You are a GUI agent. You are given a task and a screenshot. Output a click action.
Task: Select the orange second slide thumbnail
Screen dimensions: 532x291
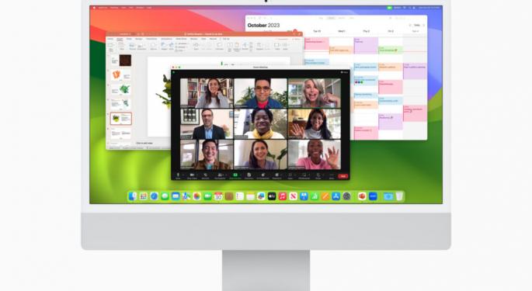point(121,75)
